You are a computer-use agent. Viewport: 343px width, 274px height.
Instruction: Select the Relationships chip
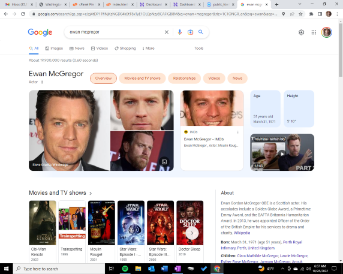pos(185,79)
